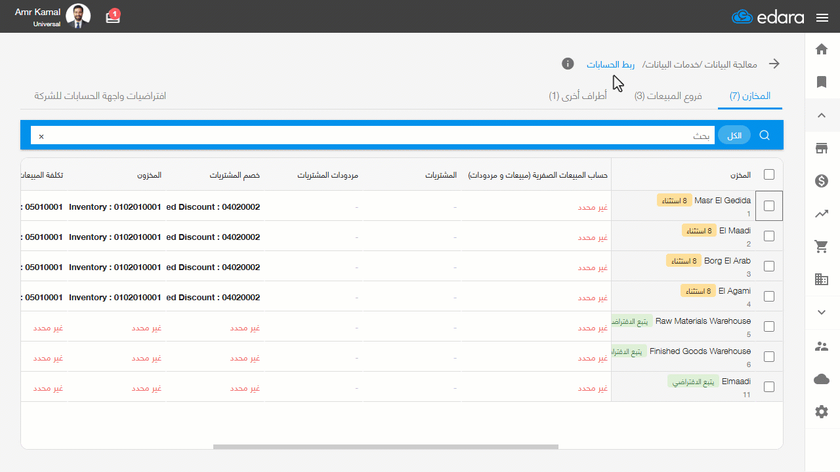Screen dimensions: 840x472
Task: Check the Finished Goods Warehouse checkbox
Action: 769,357
